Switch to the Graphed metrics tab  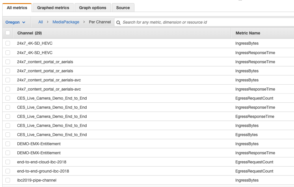[53, 7]
